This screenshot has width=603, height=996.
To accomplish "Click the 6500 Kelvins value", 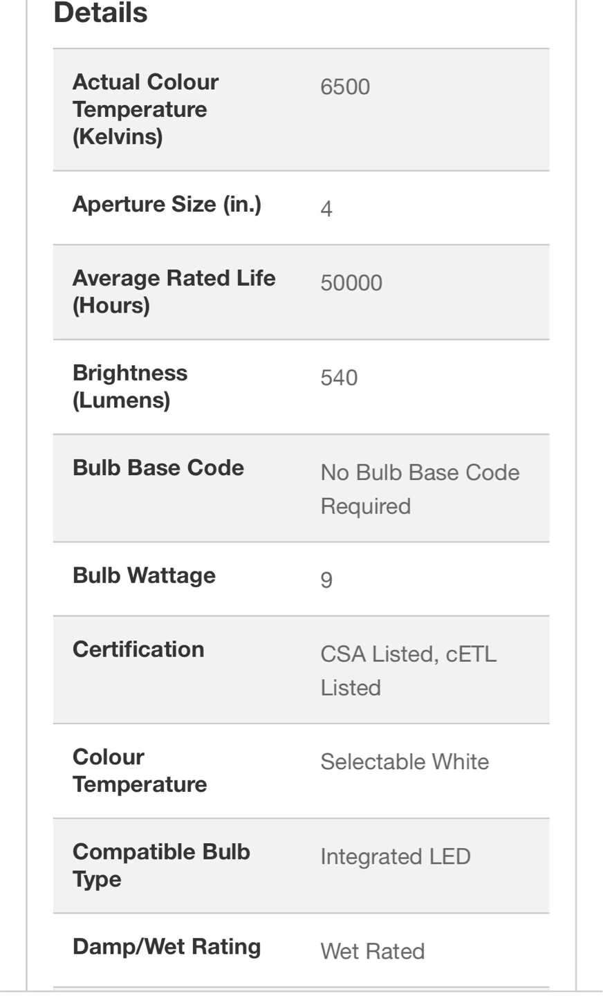I will click(345, 87).
